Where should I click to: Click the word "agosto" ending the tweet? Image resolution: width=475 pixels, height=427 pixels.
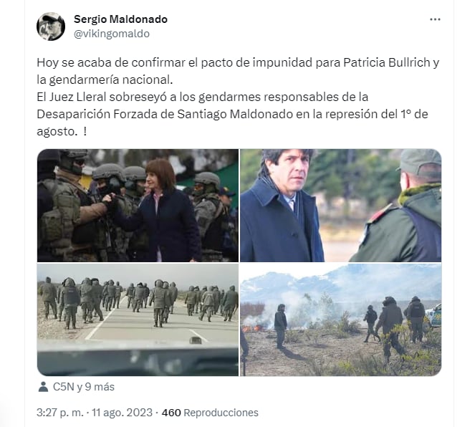click(55, 132)
